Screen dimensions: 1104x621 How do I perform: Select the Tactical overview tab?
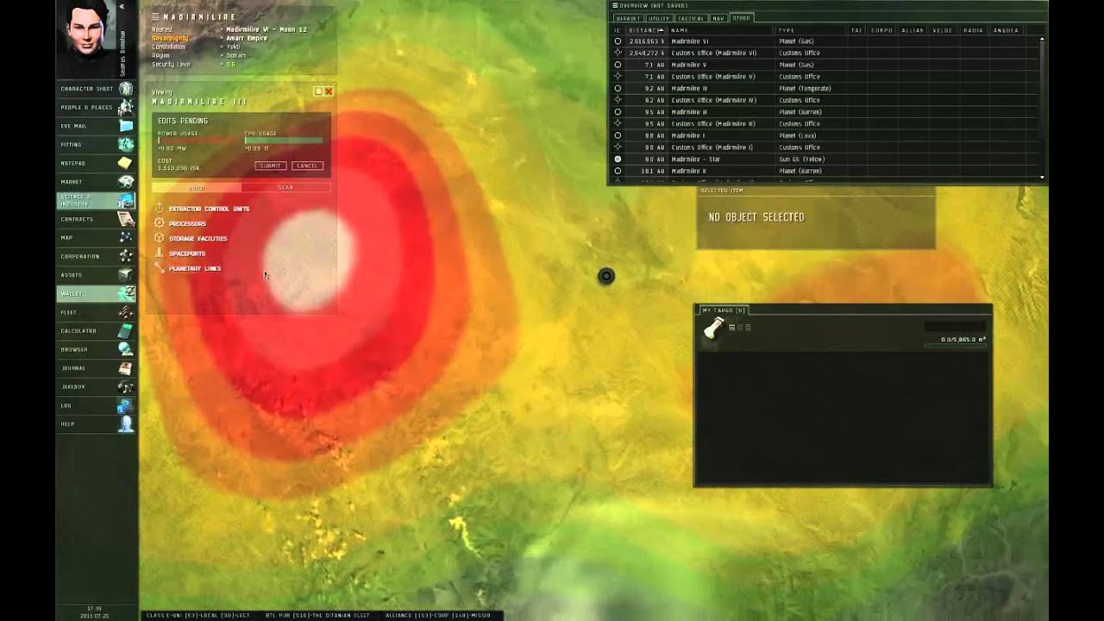pyautogui.click(x=691, y=17)
